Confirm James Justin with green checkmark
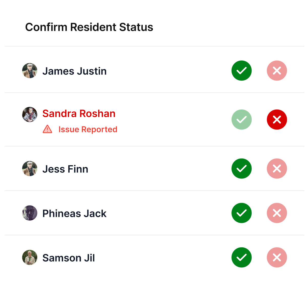Image resolution: width=308 pixels, height=284 pixels. click(241, 71)
